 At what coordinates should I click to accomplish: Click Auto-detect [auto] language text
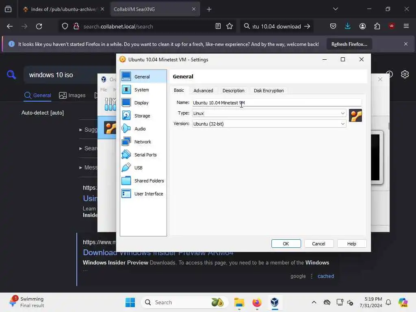(x=42, y=113)
